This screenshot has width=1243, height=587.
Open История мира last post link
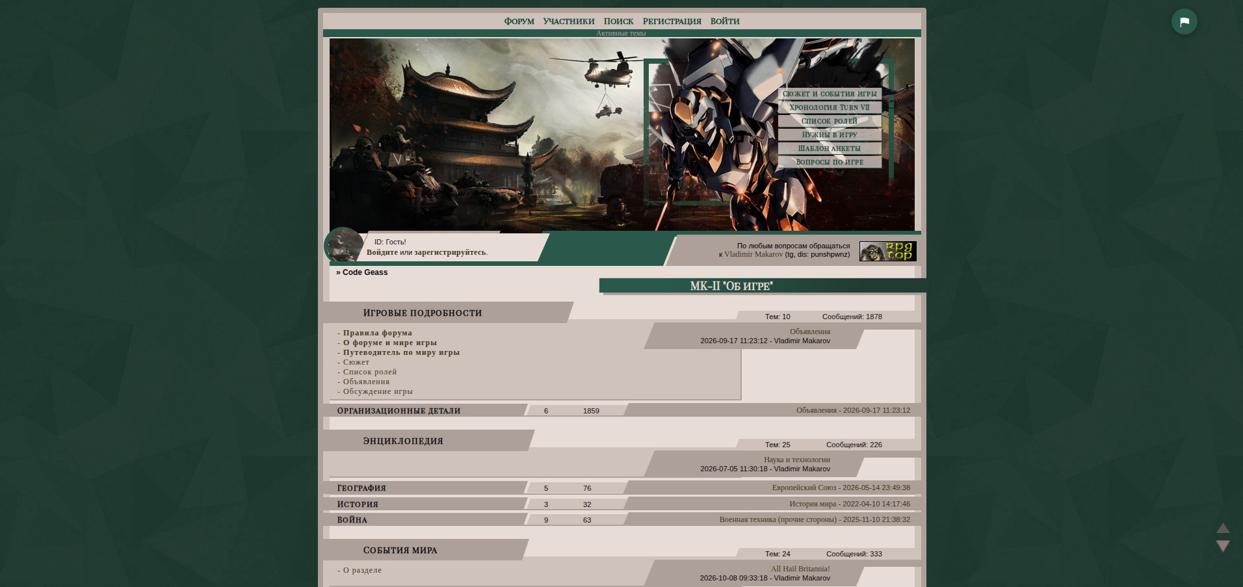tap(813, 504)
